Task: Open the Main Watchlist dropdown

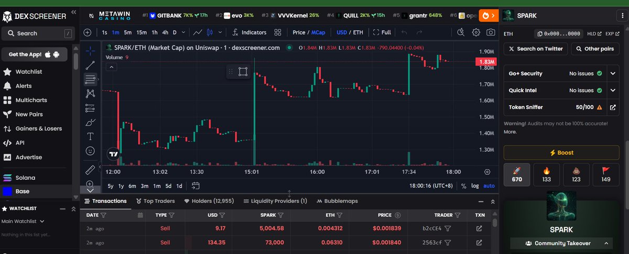Action: point(23,221)
